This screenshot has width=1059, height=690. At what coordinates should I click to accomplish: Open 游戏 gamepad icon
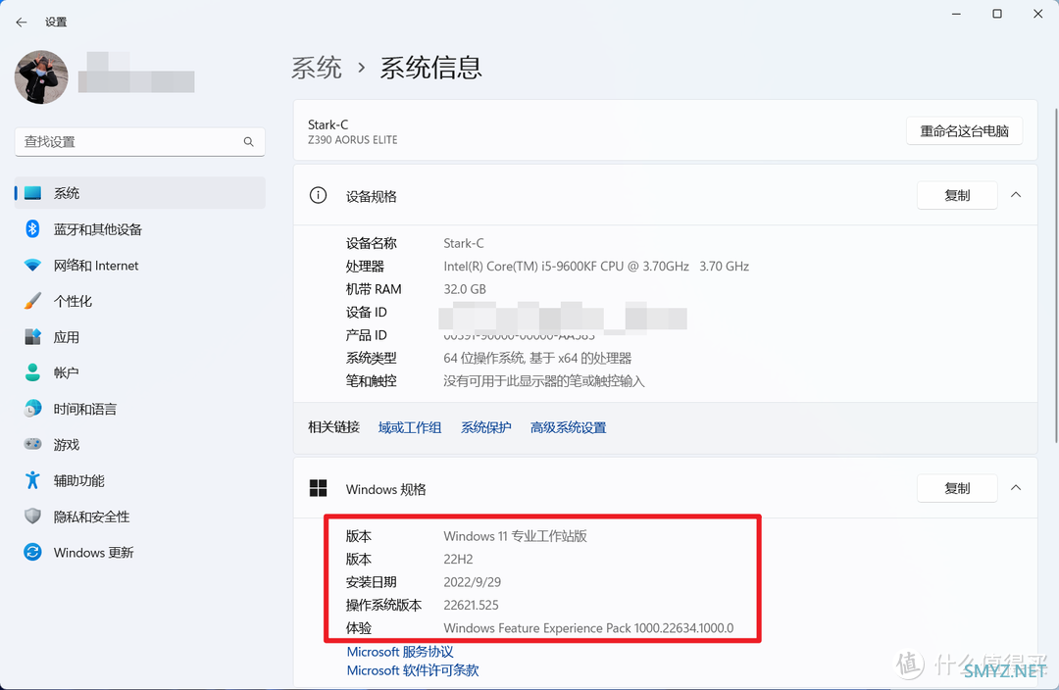pos(32,444)
